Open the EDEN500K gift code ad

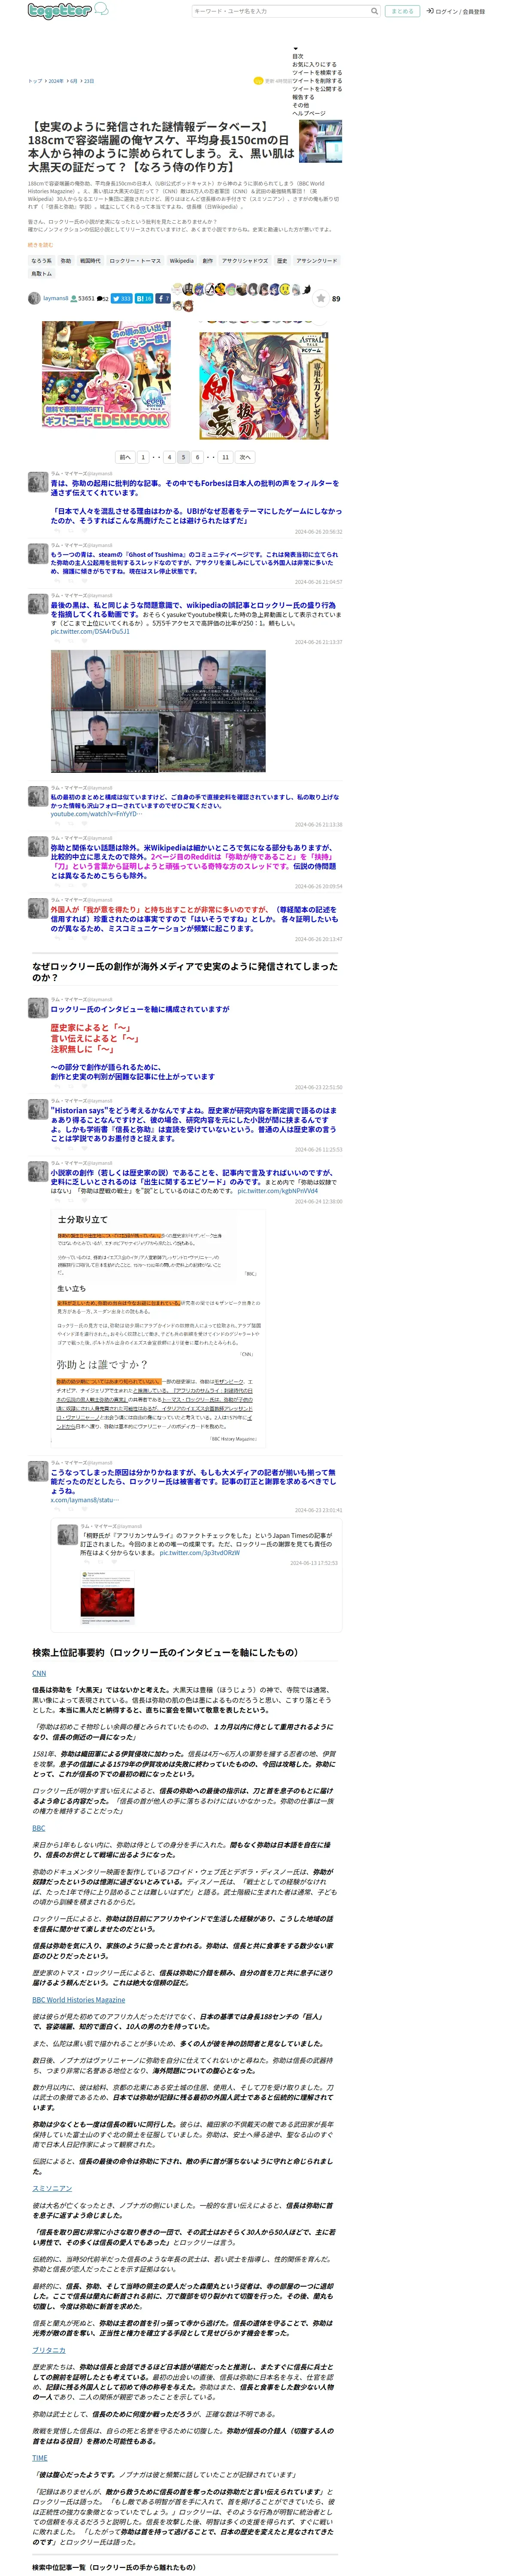[105, 374]
